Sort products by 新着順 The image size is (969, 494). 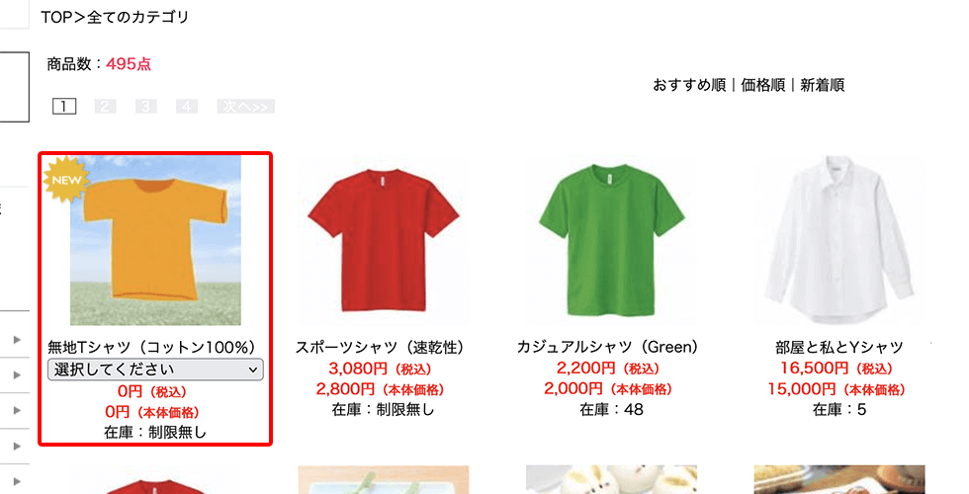pos(822,85)
